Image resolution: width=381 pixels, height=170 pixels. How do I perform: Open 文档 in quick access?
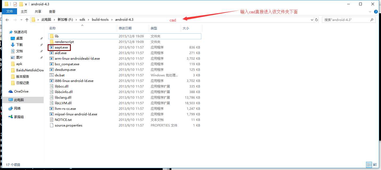[19, 51]
